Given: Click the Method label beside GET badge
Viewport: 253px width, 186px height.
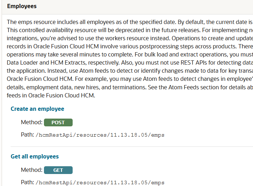Looking at the screenshot, I should click(x=31, y=170).
